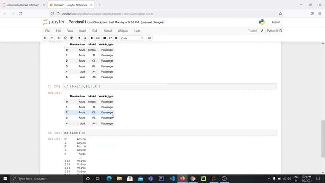This screenshot has height=183, width=325.
Task: Click the 152 Volvo output row
Action: point(75,161)
